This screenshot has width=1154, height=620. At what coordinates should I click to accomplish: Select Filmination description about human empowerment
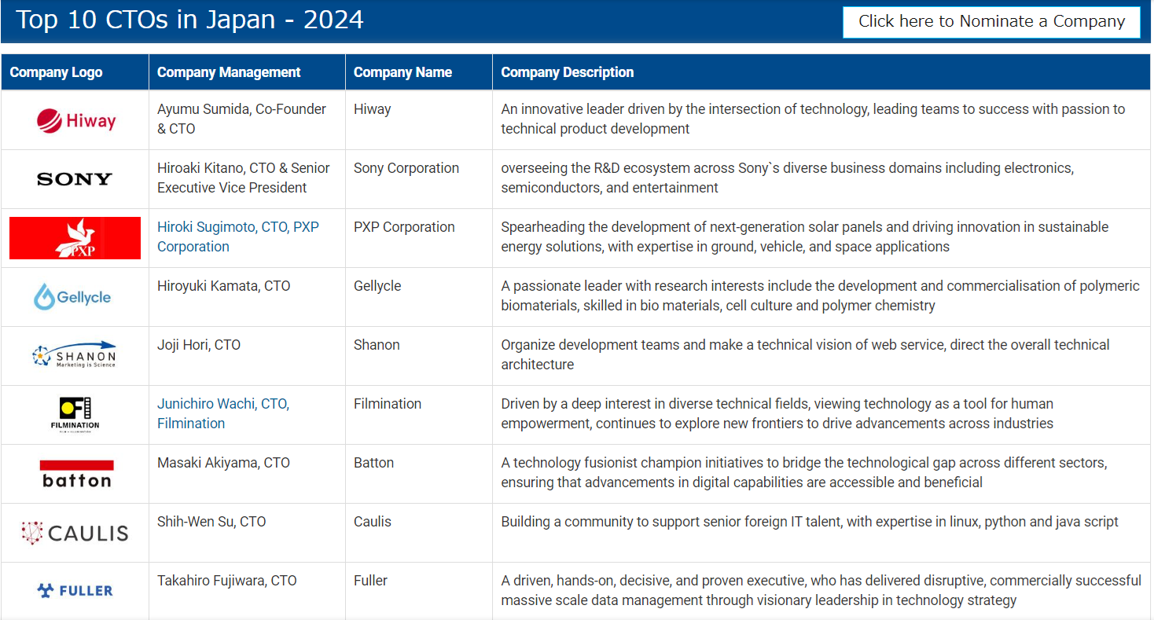coord(777,413)
